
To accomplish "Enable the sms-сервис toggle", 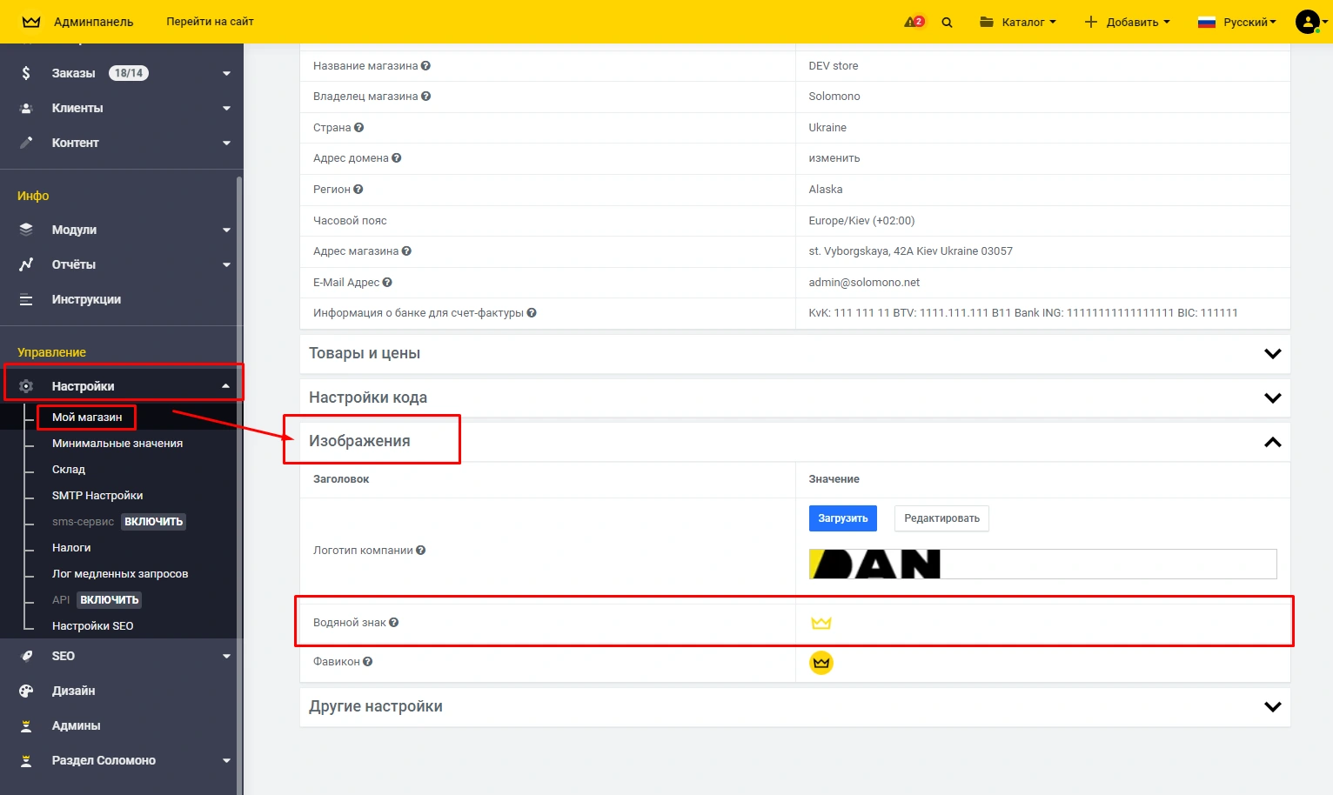I will click(x=153, y=522).
